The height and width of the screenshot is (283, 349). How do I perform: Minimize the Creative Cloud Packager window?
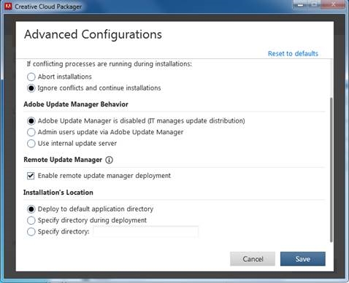[x=301, y=4]
